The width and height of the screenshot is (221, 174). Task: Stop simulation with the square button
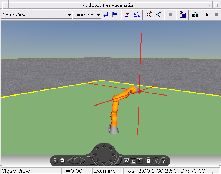216,15
